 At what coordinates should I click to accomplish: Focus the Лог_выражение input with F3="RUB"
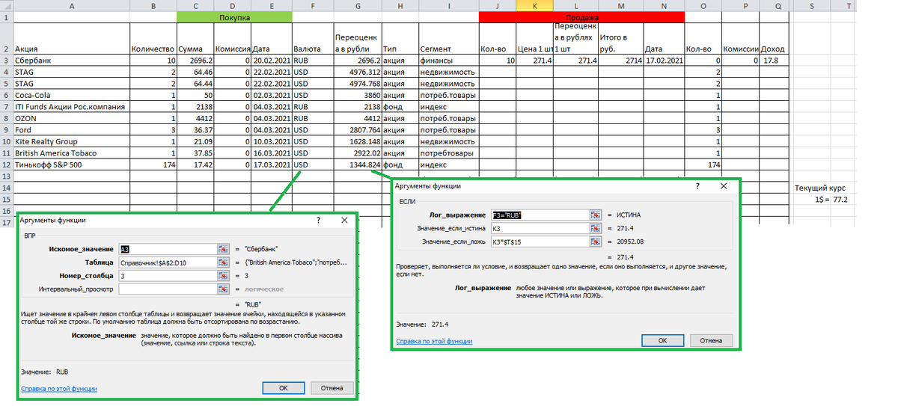tap(540, 215)
